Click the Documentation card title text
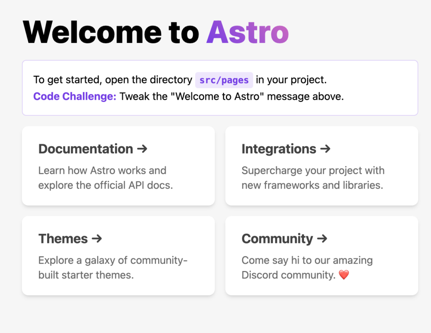 85,149
